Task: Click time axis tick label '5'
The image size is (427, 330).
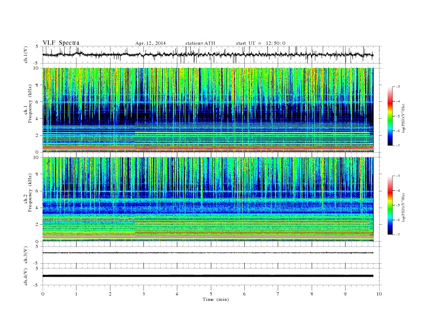Action: 211,294
